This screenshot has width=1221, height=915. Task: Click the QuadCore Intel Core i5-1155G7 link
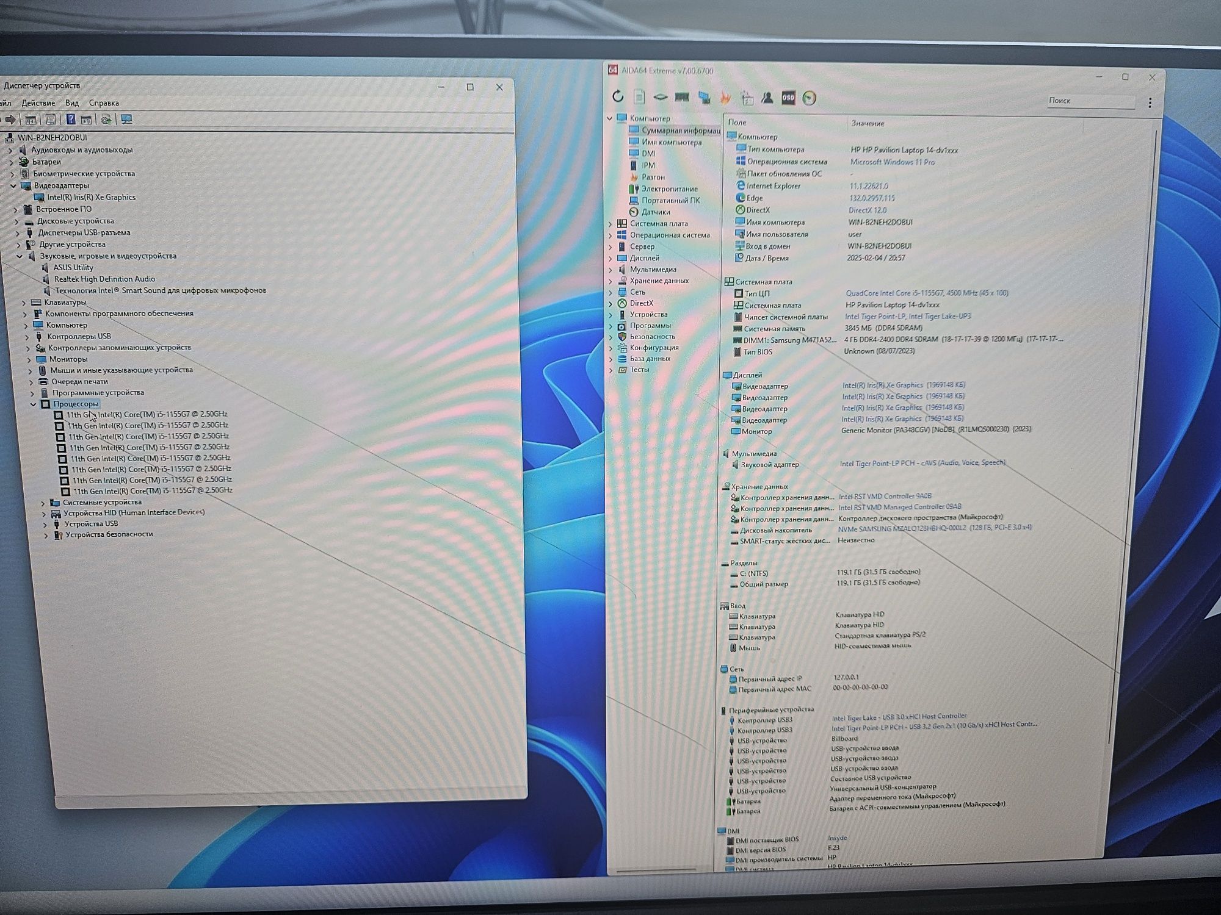(927, 293)
